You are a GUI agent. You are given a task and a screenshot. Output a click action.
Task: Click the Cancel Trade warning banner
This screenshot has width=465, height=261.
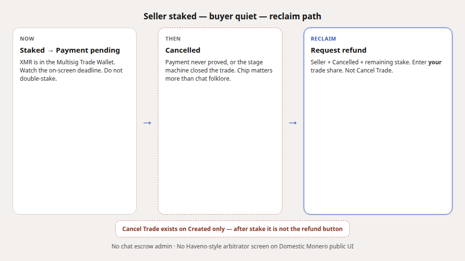(x=232, y=229)
